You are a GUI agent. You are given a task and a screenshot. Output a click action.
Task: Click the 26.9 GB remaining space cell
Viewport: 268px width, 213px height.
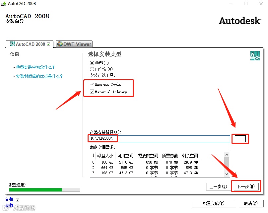click(x=191, y=162)
